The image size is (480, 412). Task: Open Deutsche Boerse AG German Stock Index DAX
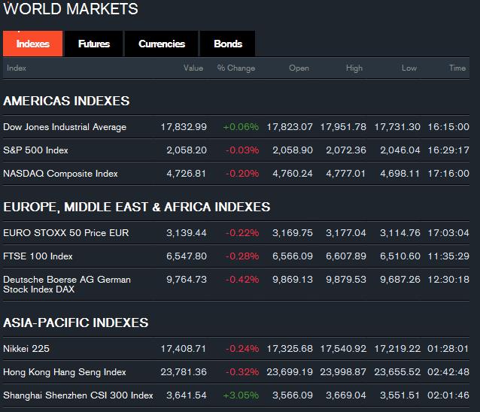67,284
